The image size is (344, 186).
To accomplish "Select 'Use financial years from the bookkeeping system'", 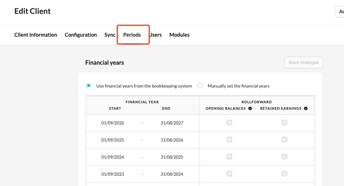I will click(x=88, y=86).
